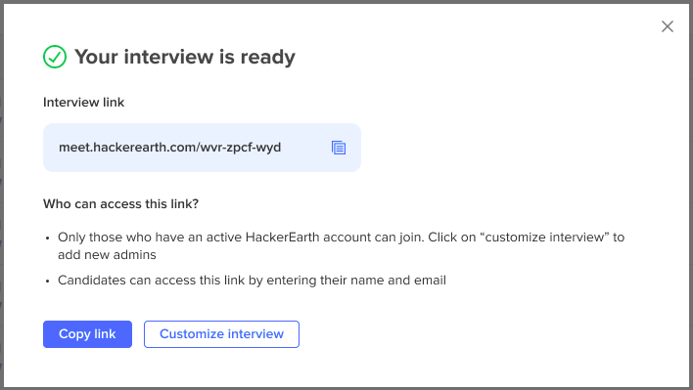Close the interview ready dialog

point(668,26)
